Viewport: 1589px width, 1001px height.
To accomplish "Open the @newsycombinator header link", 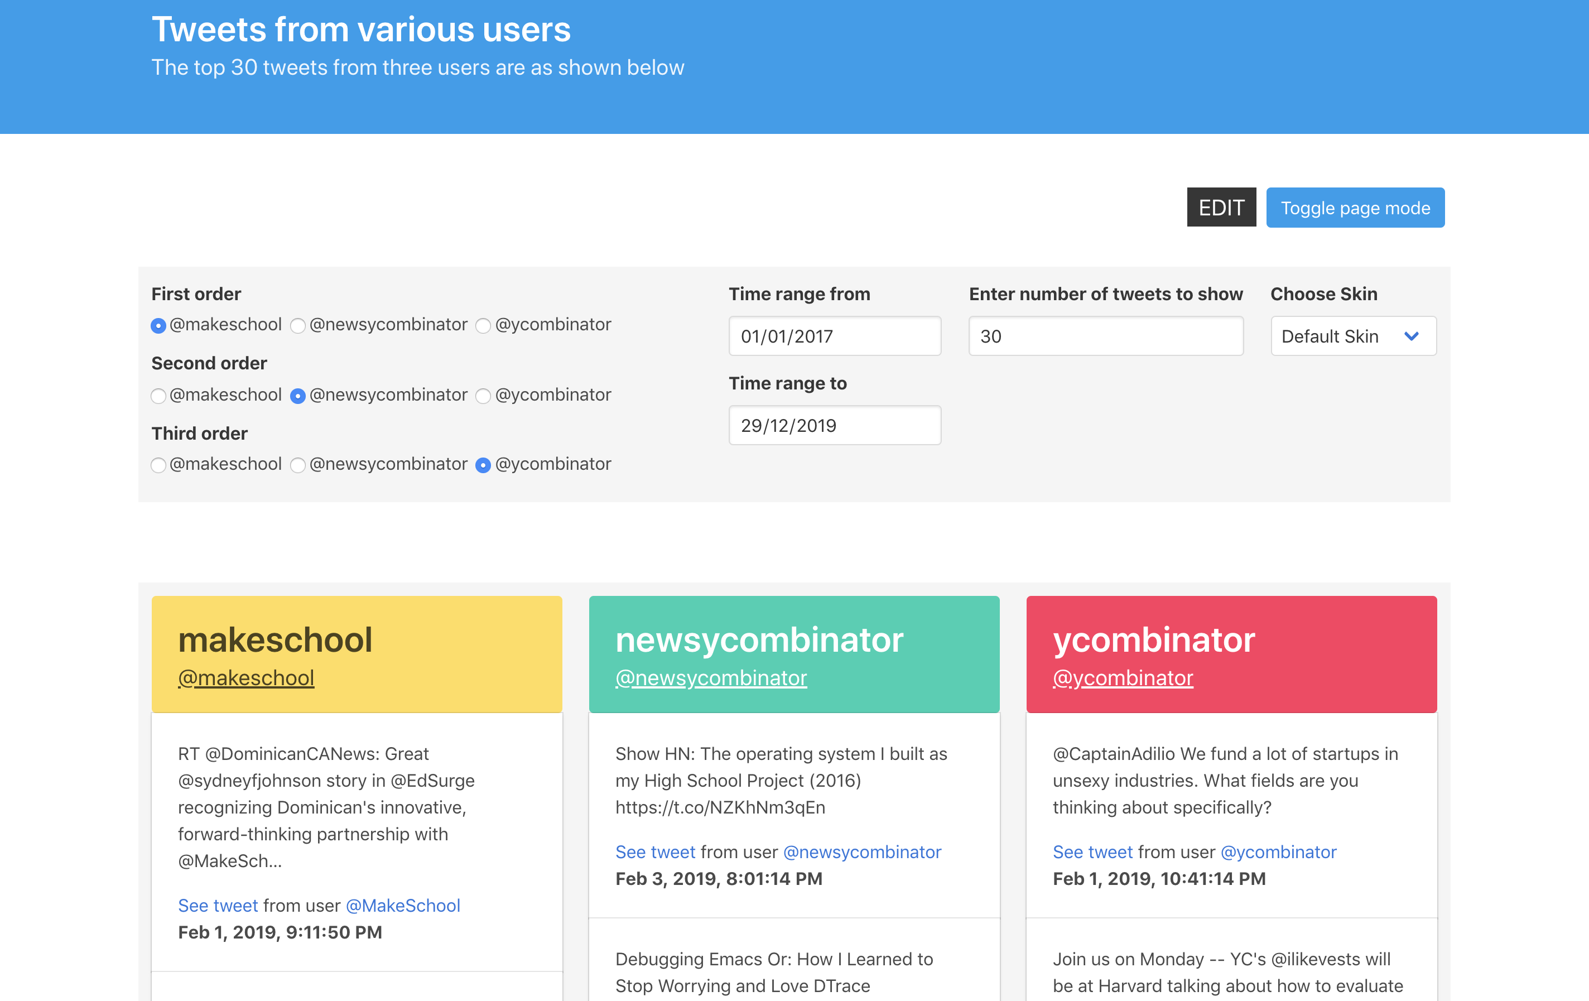I will pyautogui.click(x=711, y=678).
